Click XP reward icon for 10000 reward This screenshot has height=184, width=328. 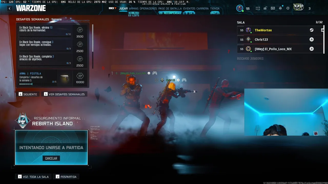80,76
